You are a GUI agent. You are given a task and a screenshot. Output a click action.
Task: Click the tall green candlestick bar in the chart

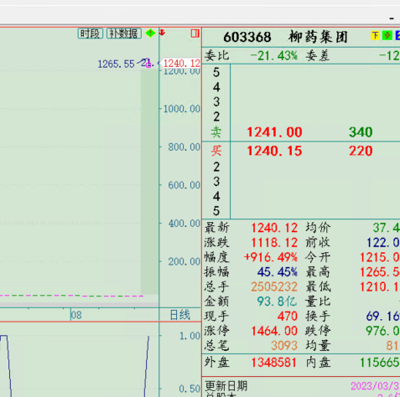coord(149,182)
